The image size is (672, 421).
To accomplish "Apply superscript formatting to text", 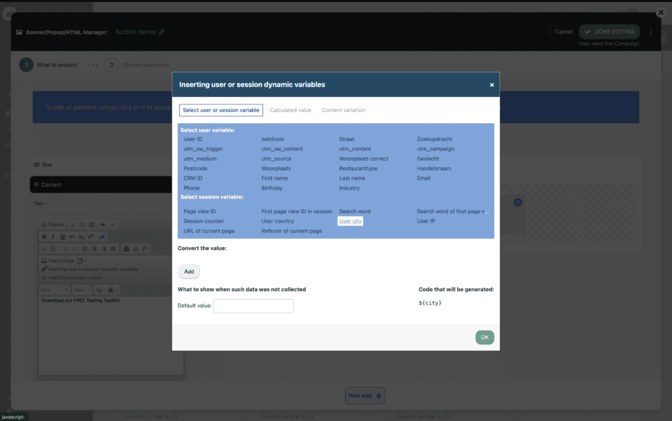I will 90,236.
